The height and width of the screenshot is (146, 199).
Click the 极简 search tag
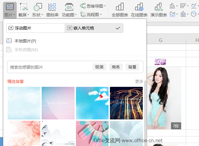click(x=99, y=67)
